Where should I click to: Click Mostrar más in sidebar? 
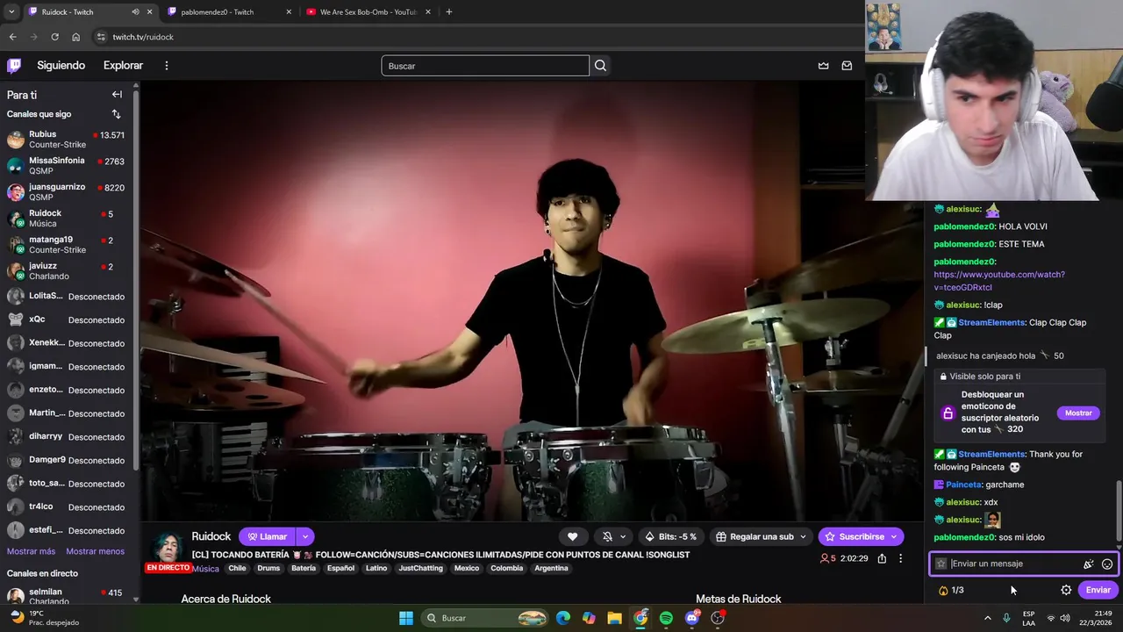[31, 551]
